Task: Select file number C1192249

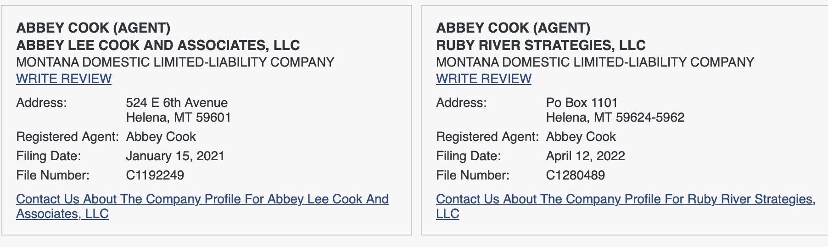Action: [x=155, y=175]
